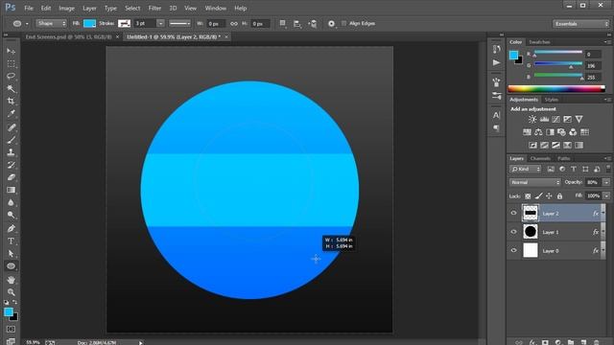
Task: Select the Blur tool
Action: [x=11, y=202]
